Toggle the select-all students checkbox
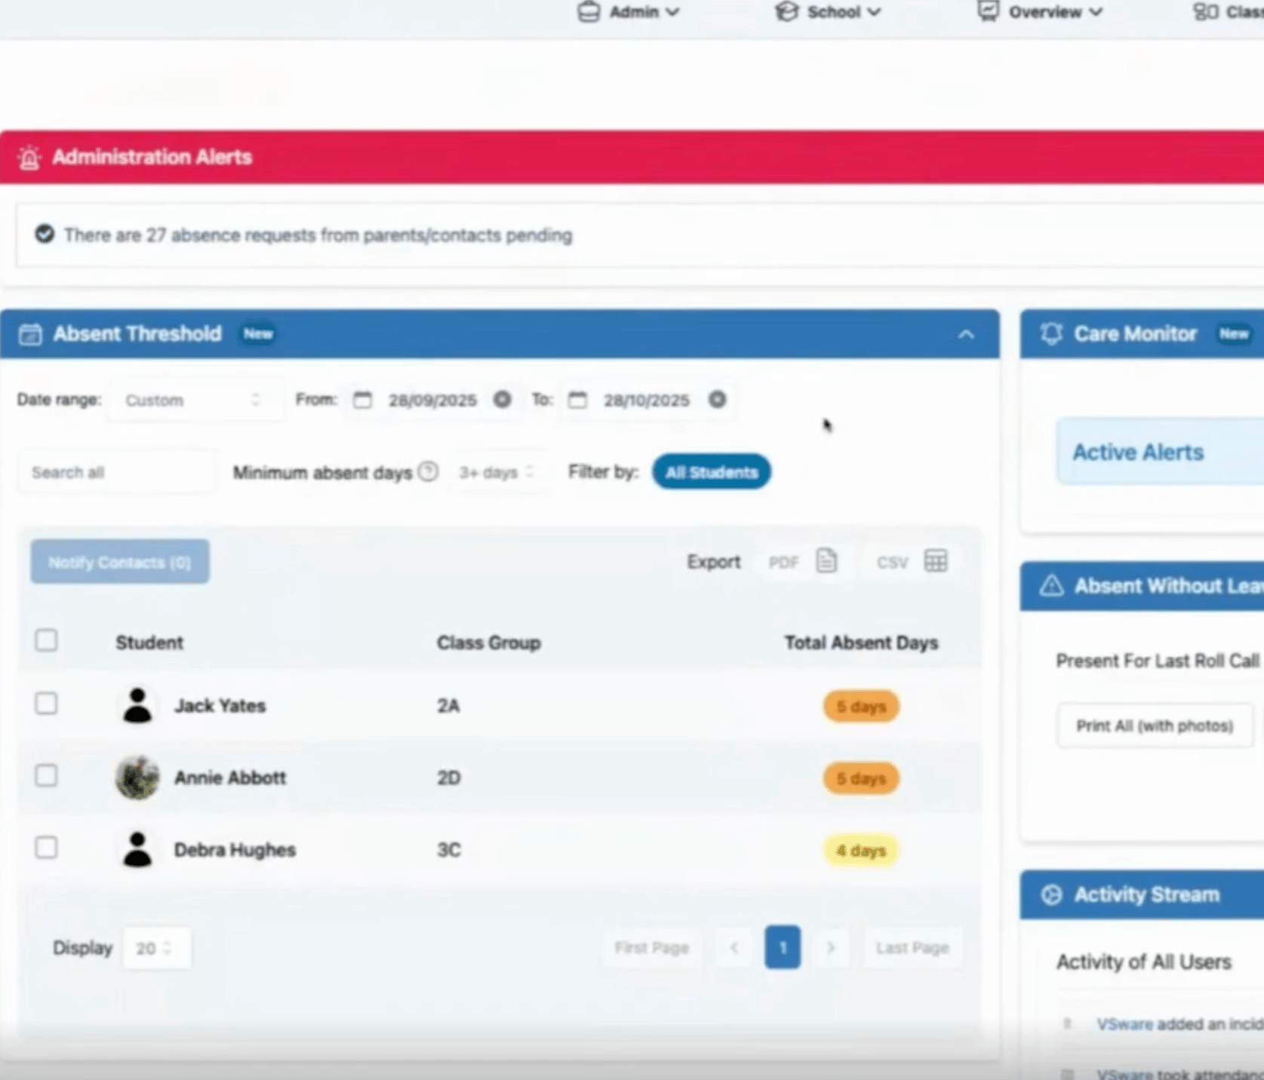Viewport: 1264px width, 1080px height. (46, 640)
